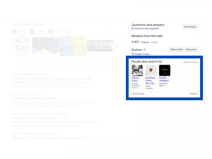Click the View all images button
Screen dimensions: 212x159
62,64
